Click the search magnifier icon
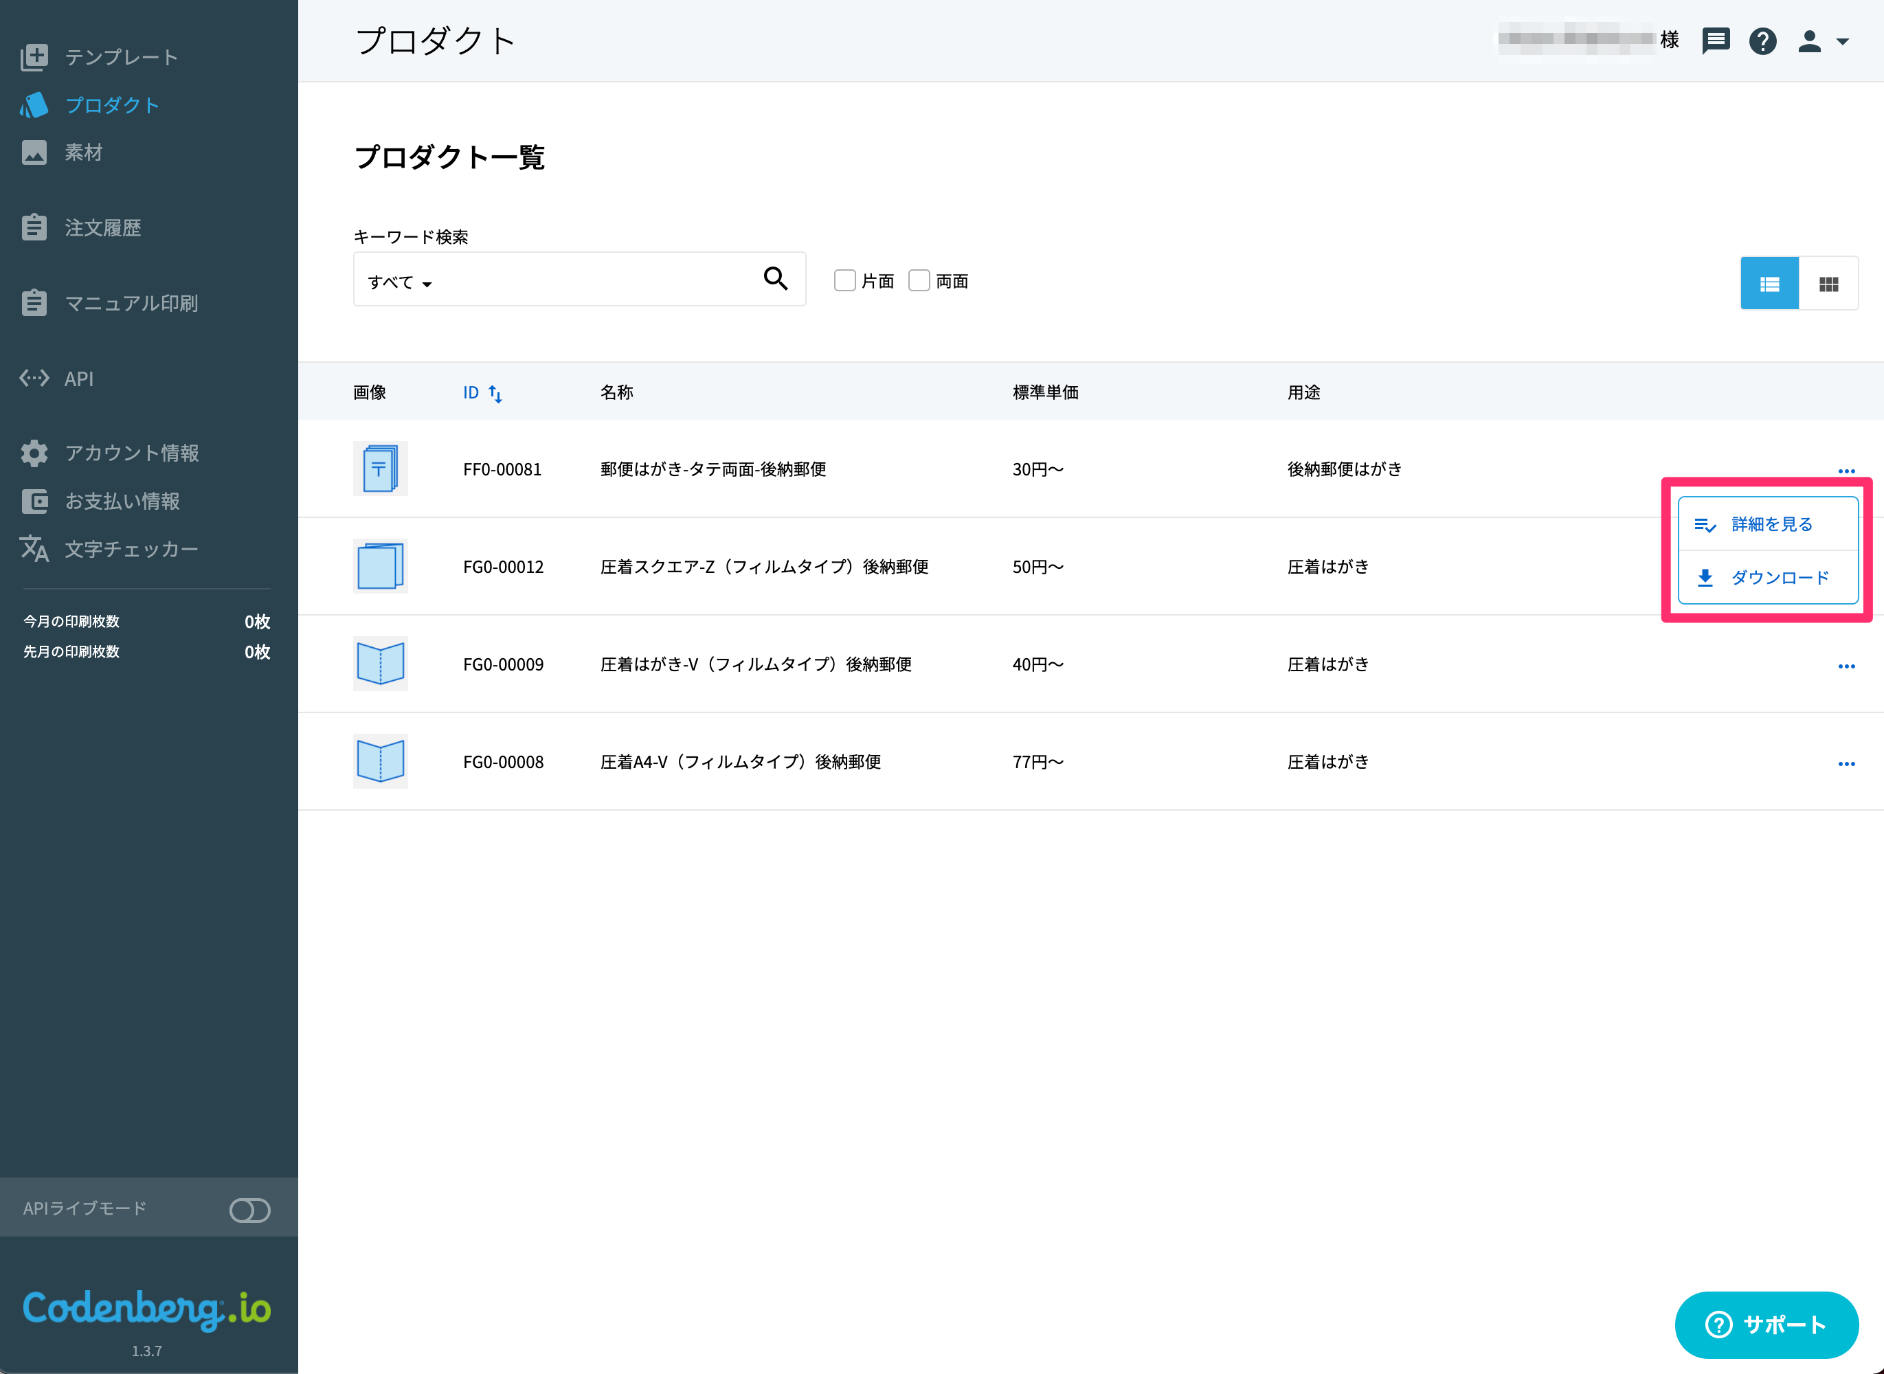Screen dimensions: 1884x1374 [775, 279]
